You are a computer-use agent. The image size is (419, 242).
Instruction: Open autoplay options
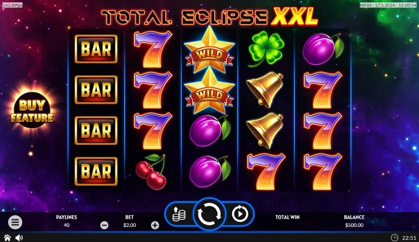tap(239, 214)
